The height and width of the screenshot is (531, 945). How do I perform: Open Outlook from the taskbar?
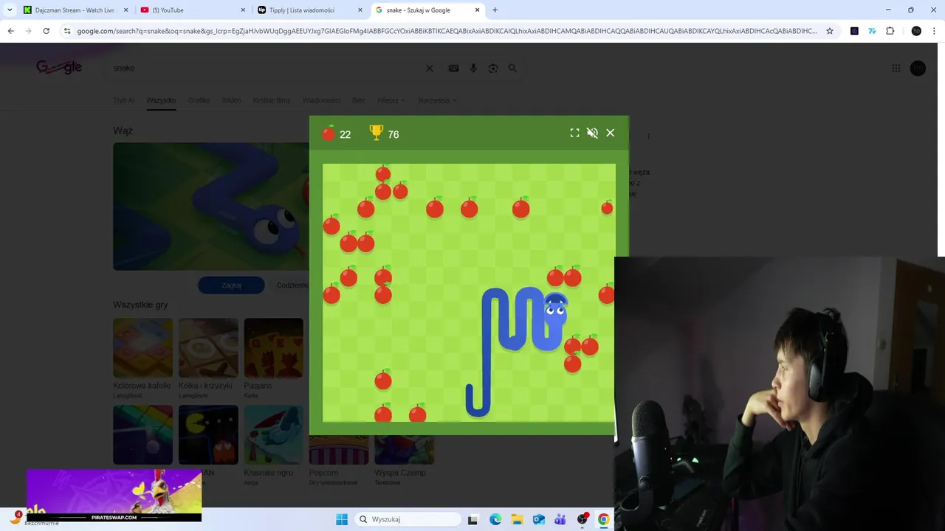(x=539, y=519)
